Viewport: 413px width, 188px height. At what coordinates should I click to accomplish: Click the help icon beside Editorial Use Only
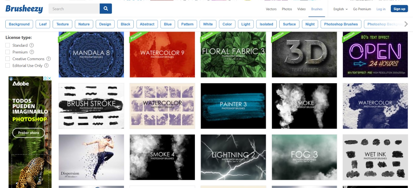pyautogui.click(x=46, y=66)
